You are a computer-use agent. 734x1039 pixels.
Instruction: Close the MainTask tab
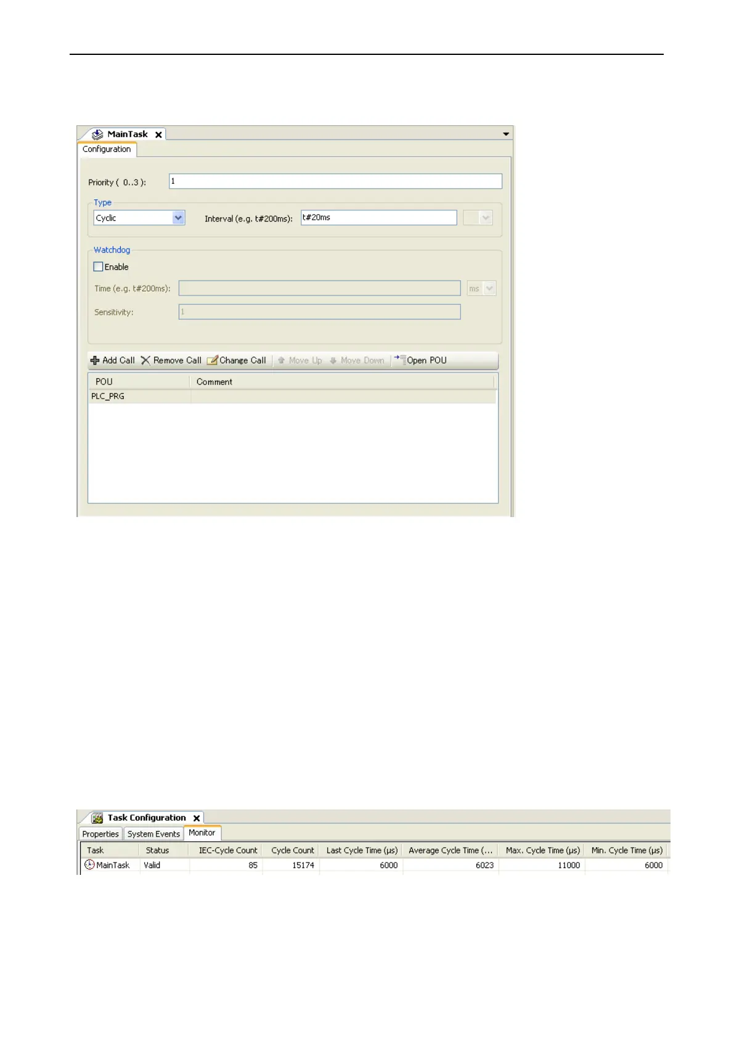[x=158, y=135]
